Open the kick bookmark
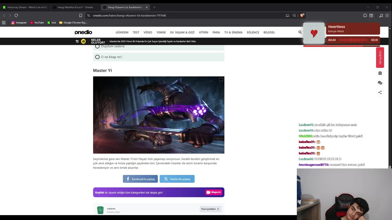 coord(51,23)
